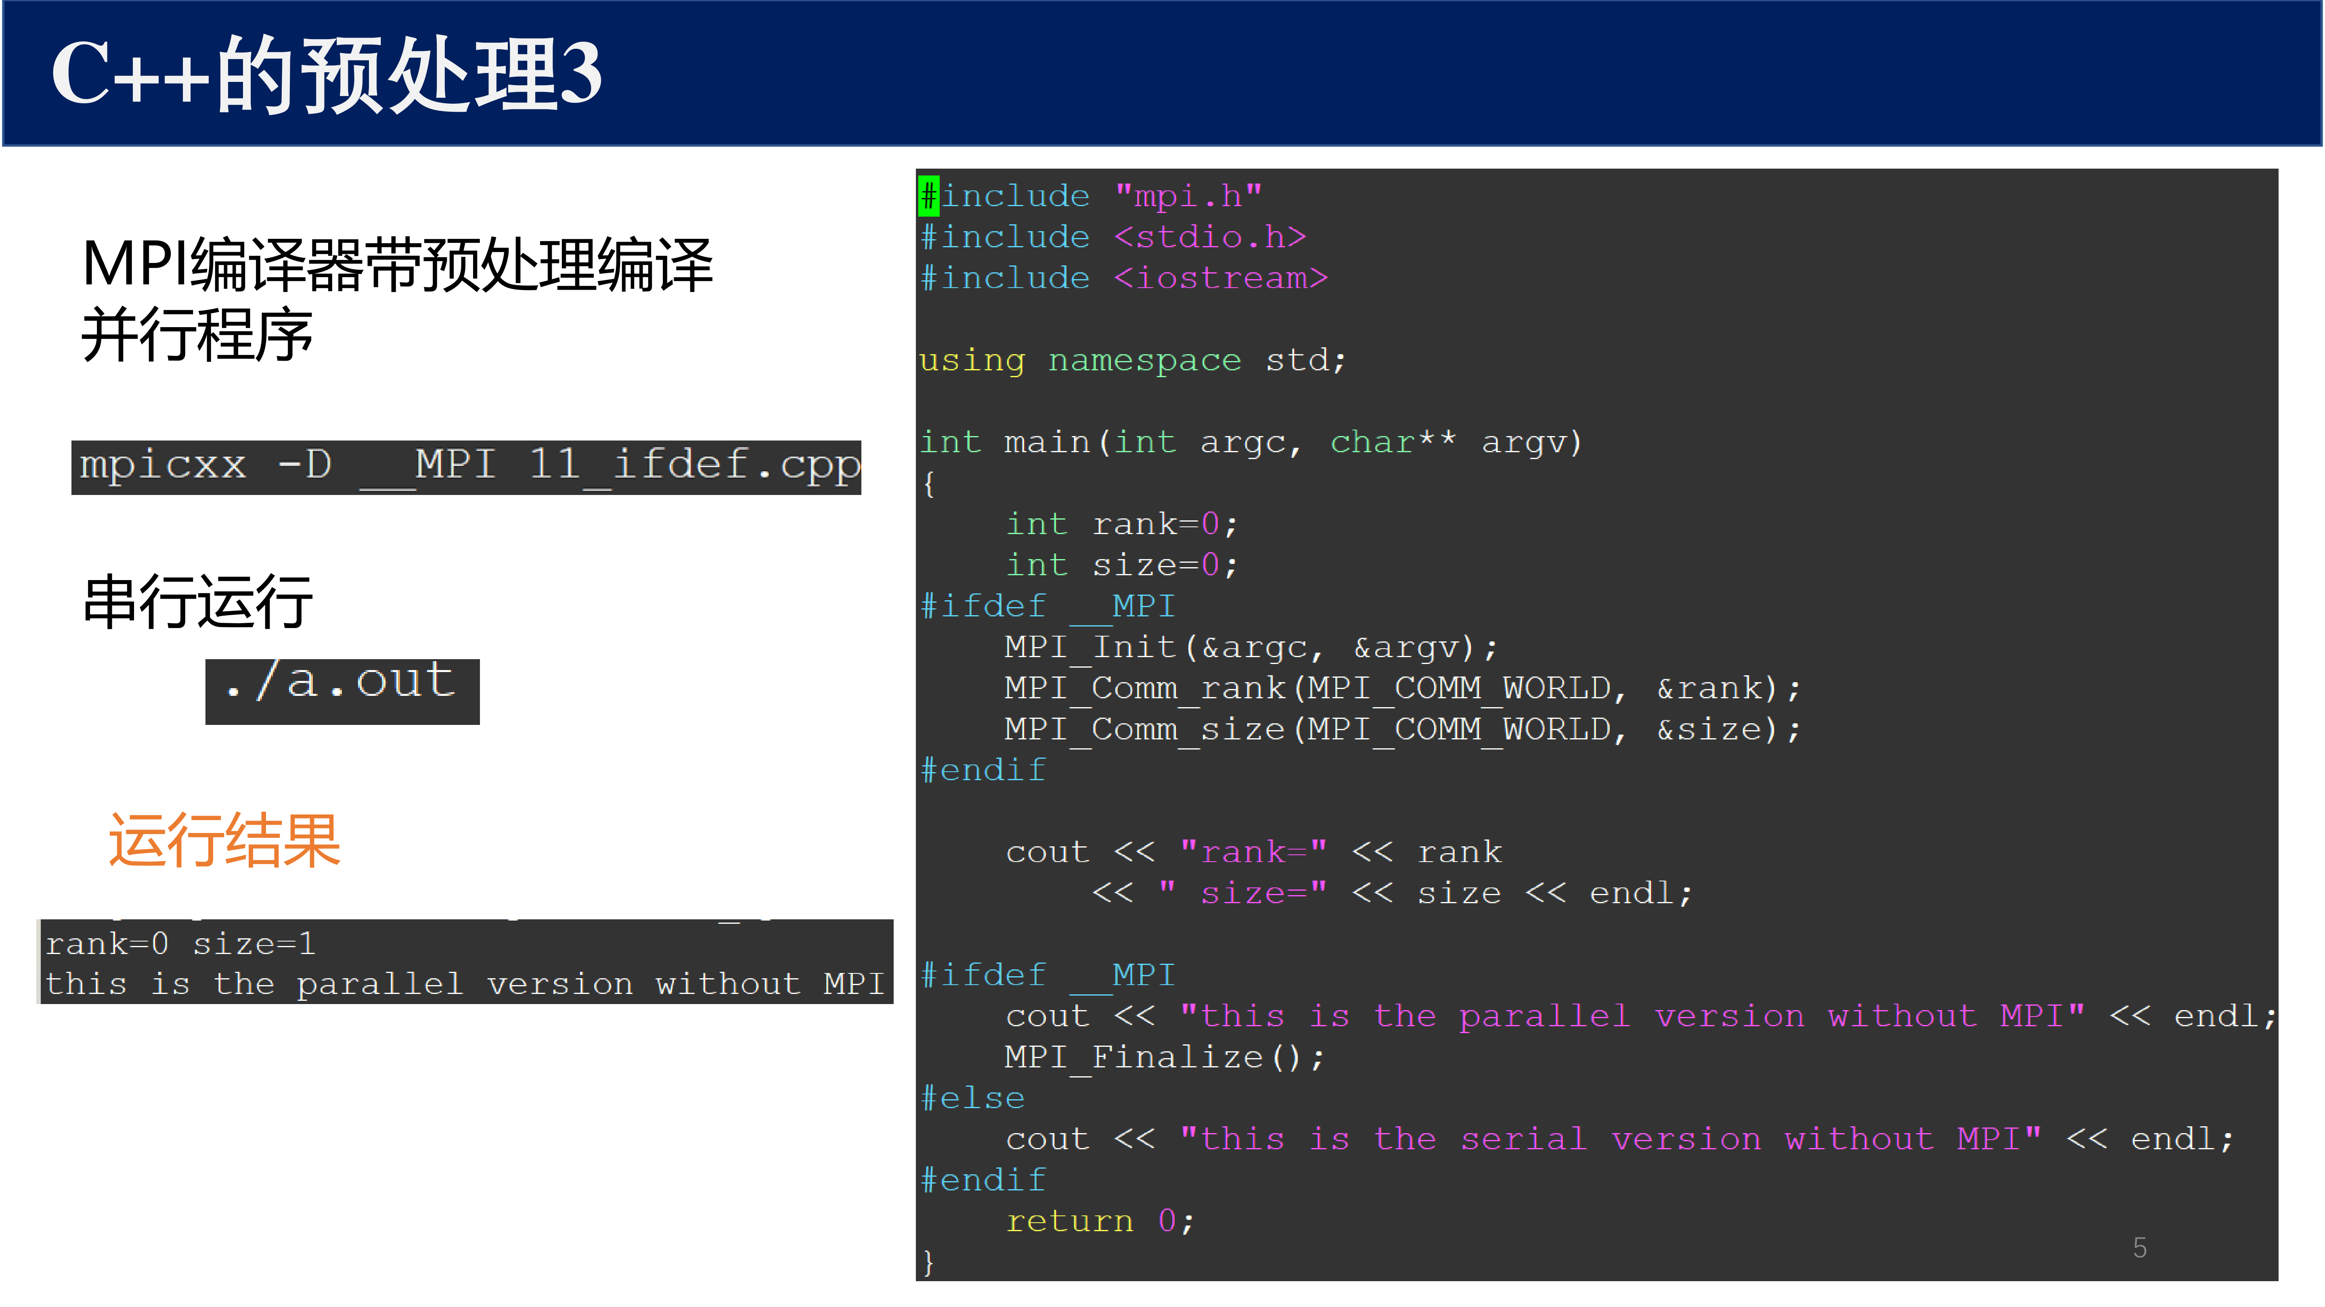
Task: Click the 'int size=0;' declaration
Action: coord(1122,565)
